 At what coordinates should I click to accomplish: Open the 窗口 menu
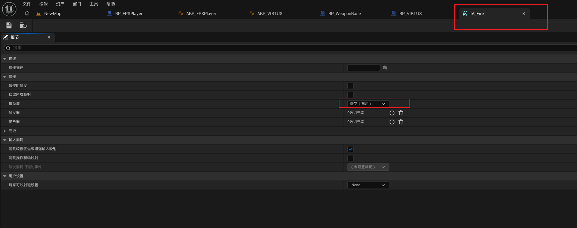pos(77,4)
